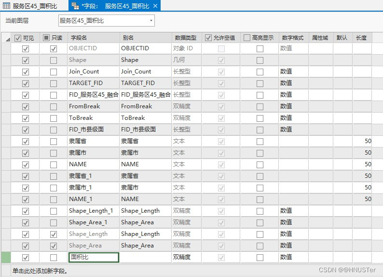This screenshot has width=383, height=277.
Task: Select the Join_Count field name cell
Action: 94,72
